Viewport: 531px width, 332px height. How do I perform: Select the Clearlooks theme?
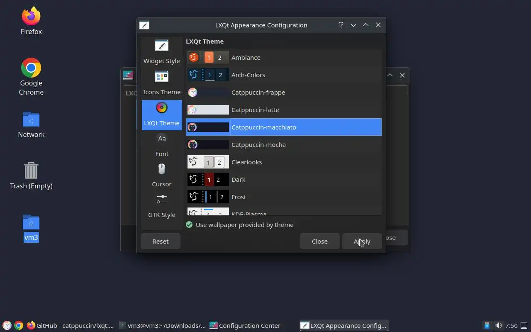pyautogui.click(x=284, y=162)
